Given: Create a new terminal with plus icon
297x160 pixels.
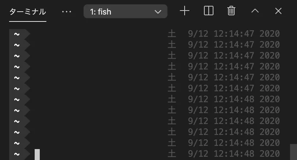Looking at the screenshot, I should click(x=185, y=11).
